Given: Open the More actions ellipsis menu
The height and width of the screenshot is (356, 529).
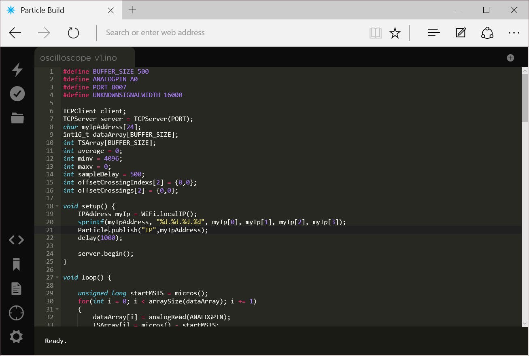Looking at the screenshot, I should (x=514, y=33).
